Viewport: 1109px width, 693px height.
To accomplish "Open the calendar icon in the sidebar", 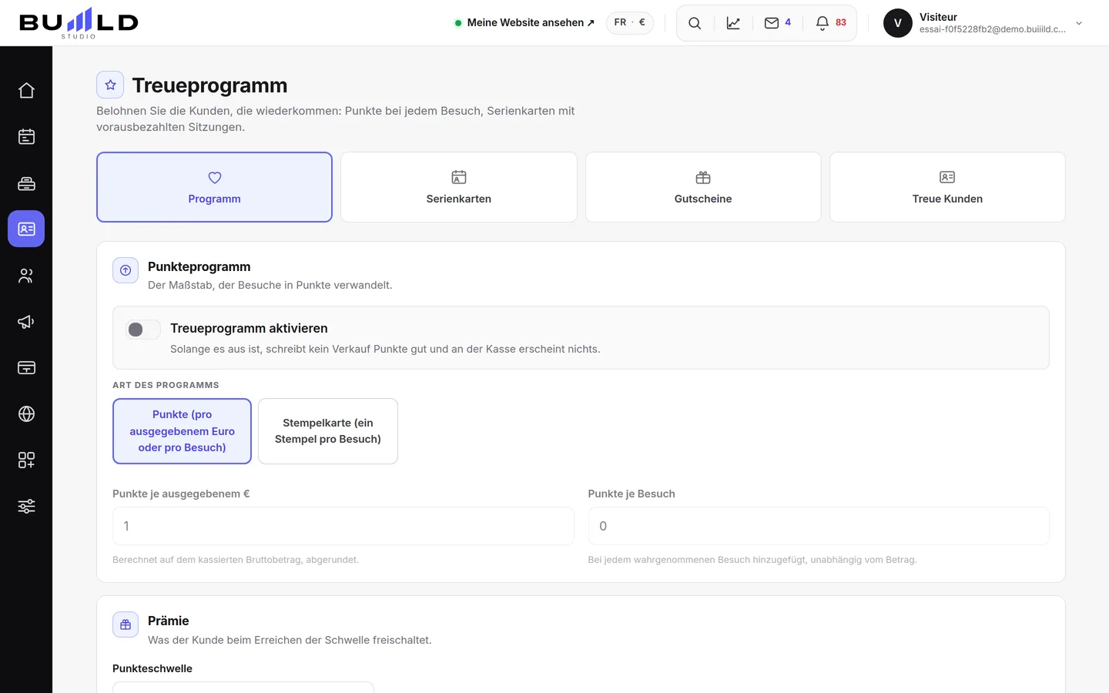I will (x=26, y=137).
